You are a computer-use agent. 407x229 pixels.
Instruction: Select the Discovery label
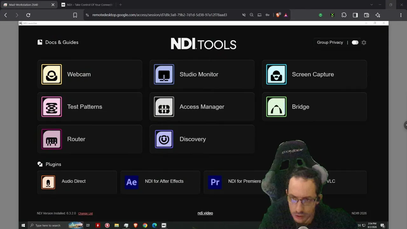pos(193,139)
